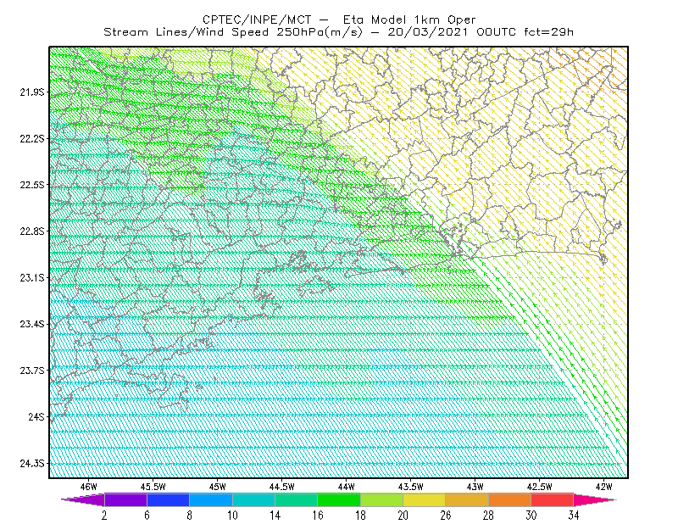The width and height of the screenshot is (678, 524).
Task: Click the red 30-34 legend segment
Action: coord(553,499)
